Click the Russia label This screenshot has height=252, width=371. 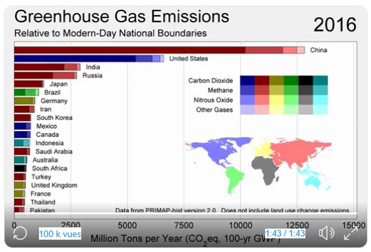(x=92, y=75)
